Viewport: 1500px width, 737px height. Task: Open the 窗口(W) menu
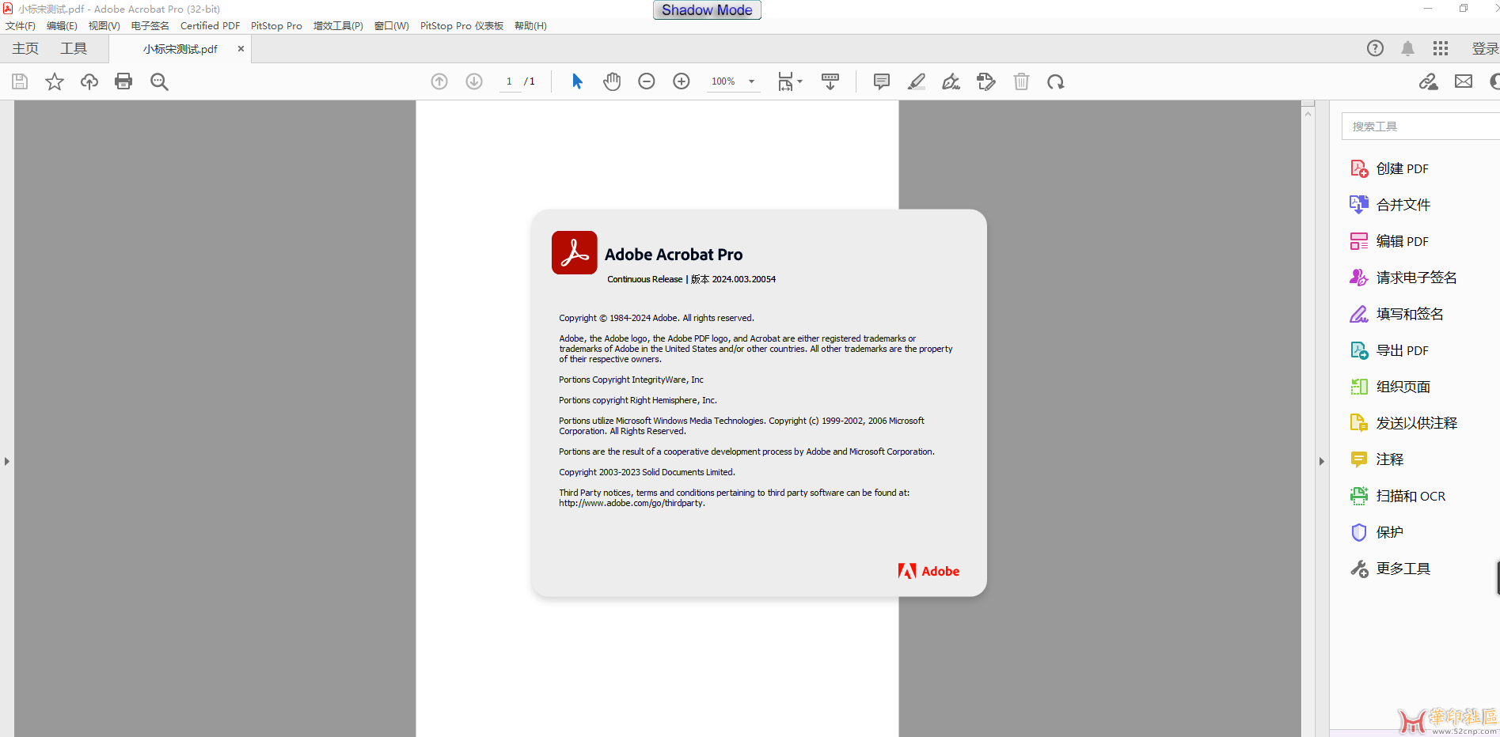392,26
